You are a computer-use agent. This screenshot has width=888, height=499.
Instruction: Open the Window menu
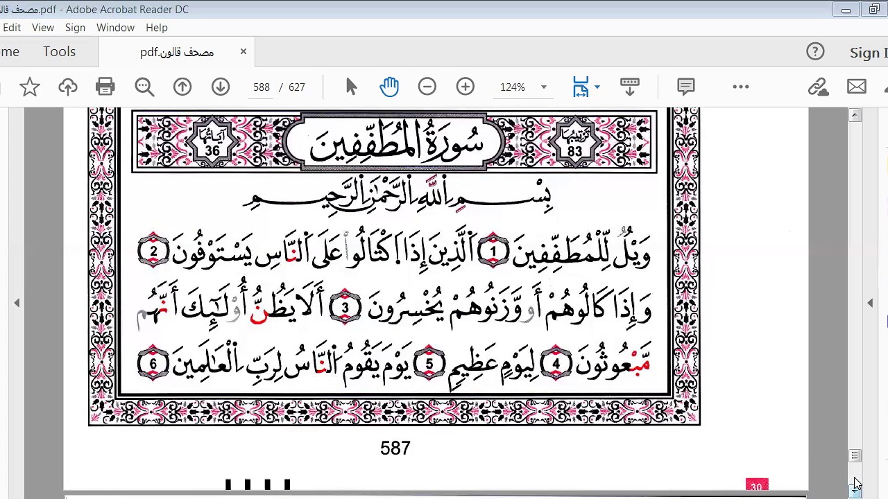coord(115,28)
